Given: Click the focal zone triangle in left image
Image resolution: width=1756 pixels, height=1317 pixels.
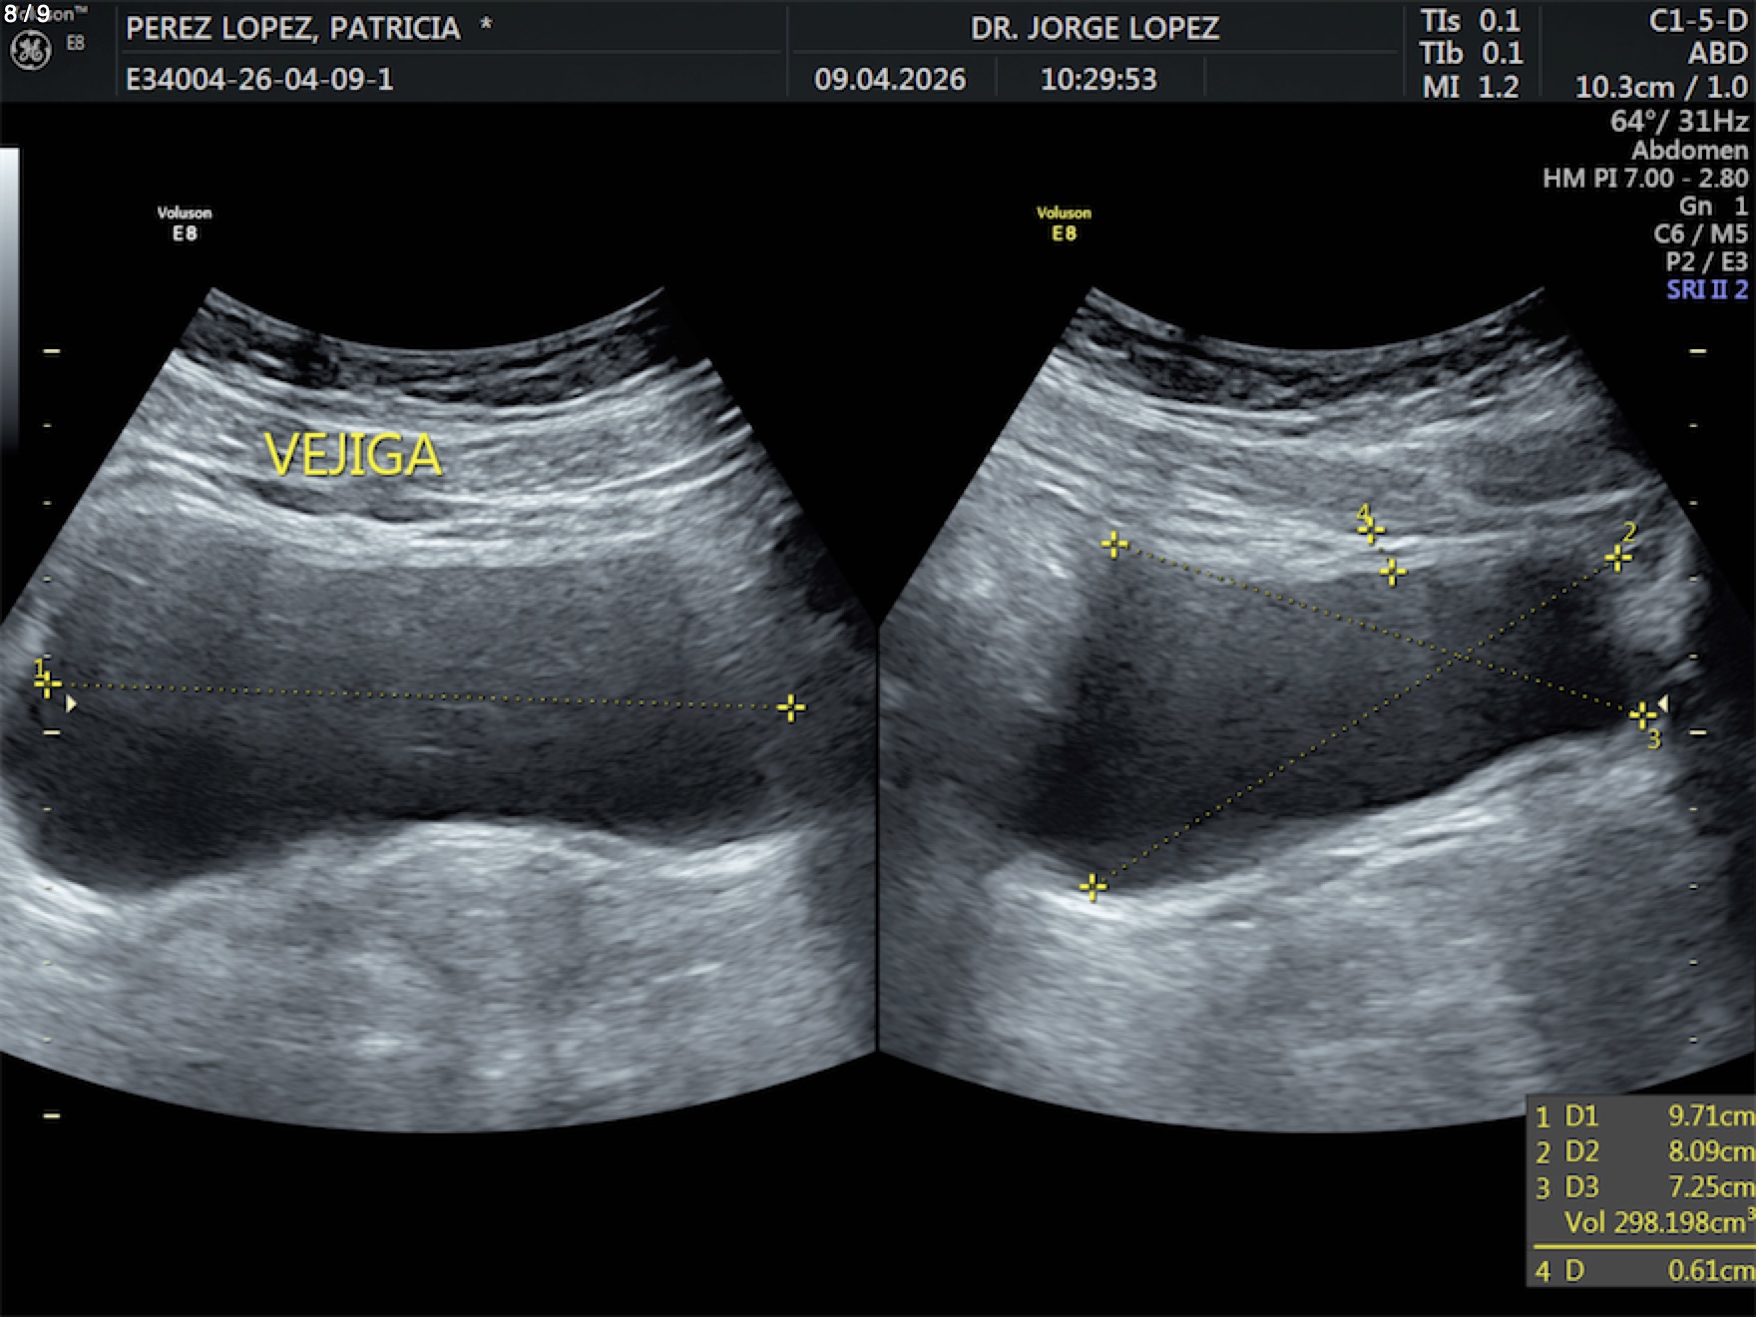Looking at the screenshot, I should click(x=71, y=704).
